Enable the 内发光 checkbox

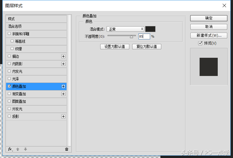(x=9, y=71)
